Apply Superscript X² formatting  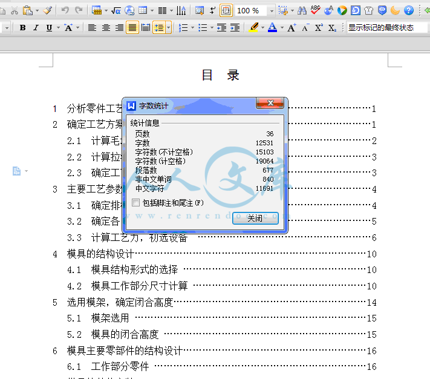[x=319, y=28]
